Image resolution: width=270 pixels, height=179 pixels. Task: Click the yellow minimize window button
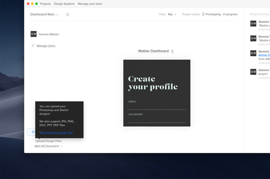click(x=32, y=4)
